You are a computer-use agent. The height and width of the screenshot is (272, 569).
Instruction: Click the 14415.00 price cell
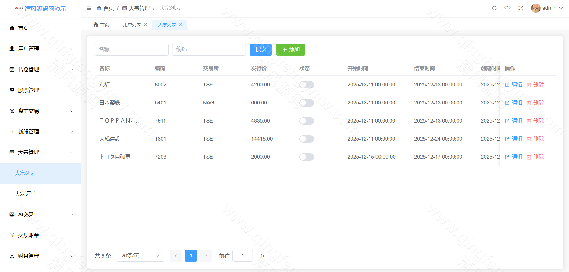[x=262, y=139]
